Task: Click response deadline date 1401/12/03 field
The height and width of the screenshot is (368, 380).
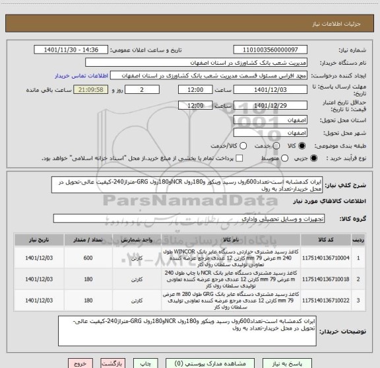Action: tap(270, 90)
